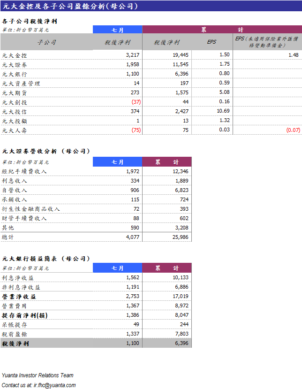
Task: Click the value 12,346
Action: pos(181,171)
